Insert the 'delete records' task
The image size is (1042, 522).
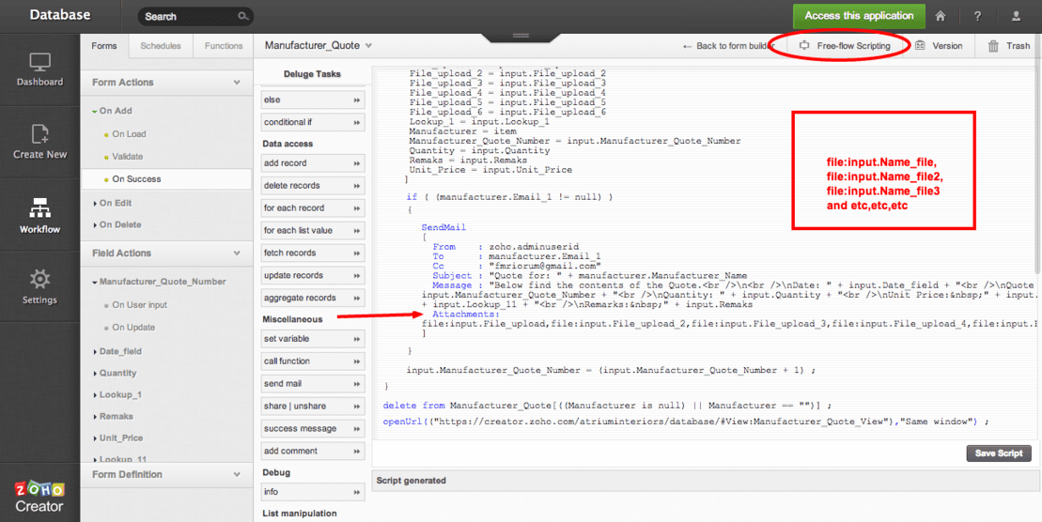(312, 185)
